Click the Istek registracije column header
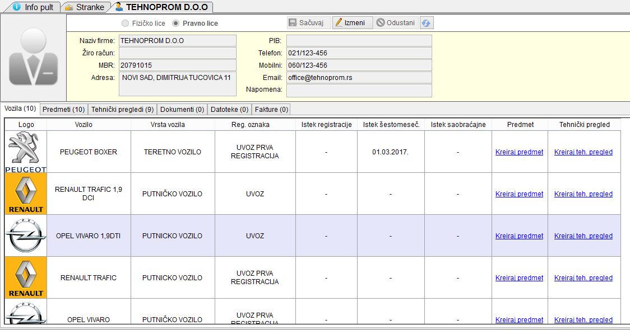The image size is (630, 330). pos(326,125)
